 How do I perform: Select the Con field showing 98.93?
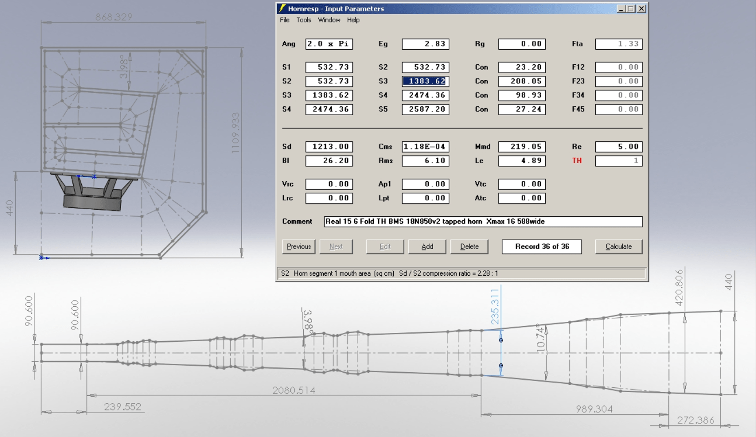522,95
